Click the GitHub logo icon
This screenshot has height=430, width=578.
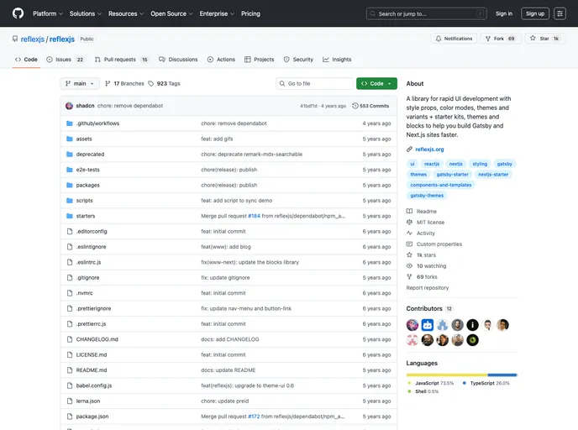(x=18, y=13)
